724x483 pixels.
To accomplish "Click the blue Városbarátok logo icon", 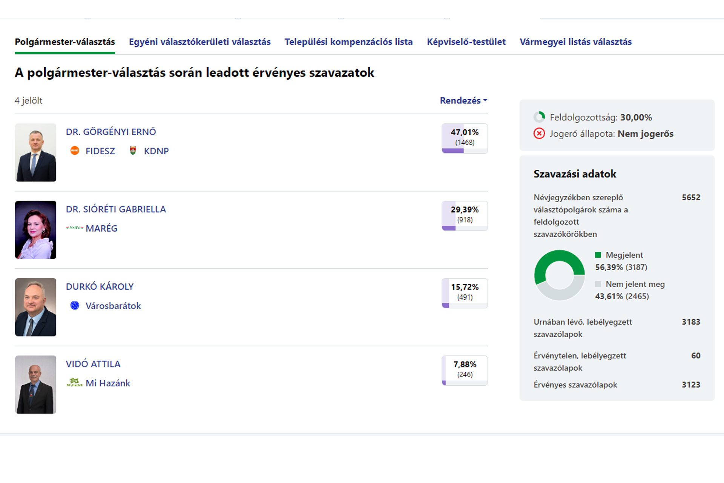I will click(75, 305).
